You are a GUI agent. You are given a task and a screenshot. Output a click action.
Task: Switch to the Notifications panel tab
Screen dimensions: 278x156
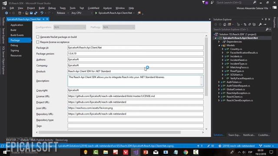249,135
